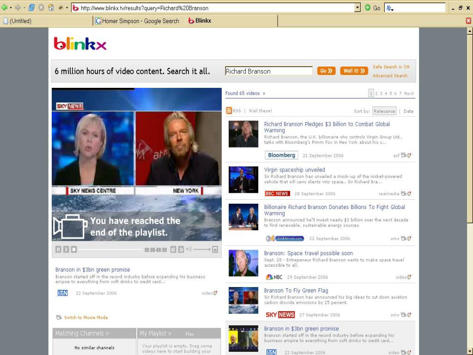473x355 pixels.
Task: Click the orange Go search button
Action: [x=326, y=71]
